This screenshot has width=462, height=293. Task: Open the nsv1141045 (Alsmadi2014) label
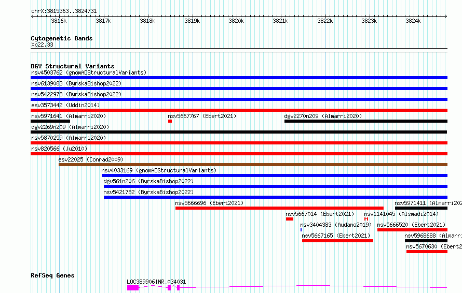pyautogui.click(x=401, y=214)
